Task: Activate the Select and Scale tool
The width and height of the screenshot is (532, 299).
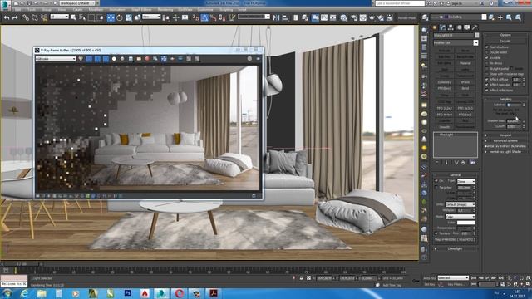Action: (129, 17)
